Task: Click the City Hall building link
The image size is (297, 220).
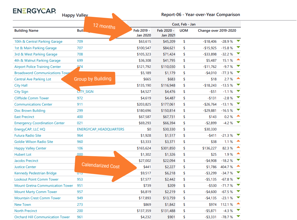Action: click(21, 85)
